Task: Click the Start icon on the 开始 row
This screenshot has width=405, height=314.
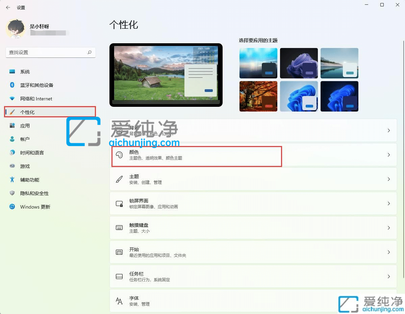Action: click(119, 252)
